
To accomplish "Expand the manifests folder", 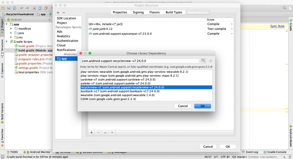I will pos(11,29).
